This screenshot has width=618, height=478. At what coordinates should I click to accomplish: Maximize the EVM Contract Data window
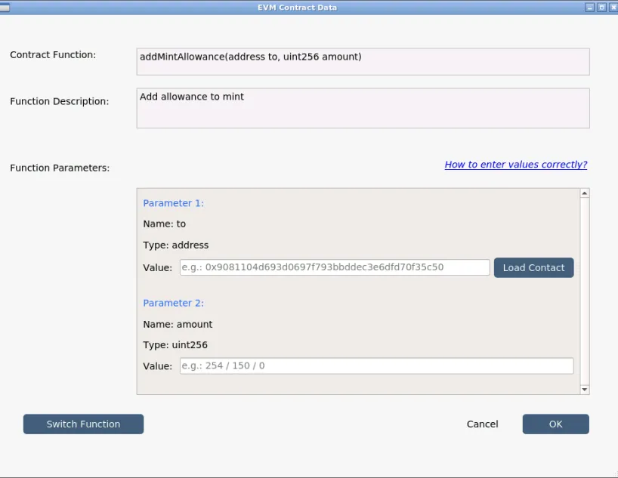[x=602, y=8]
